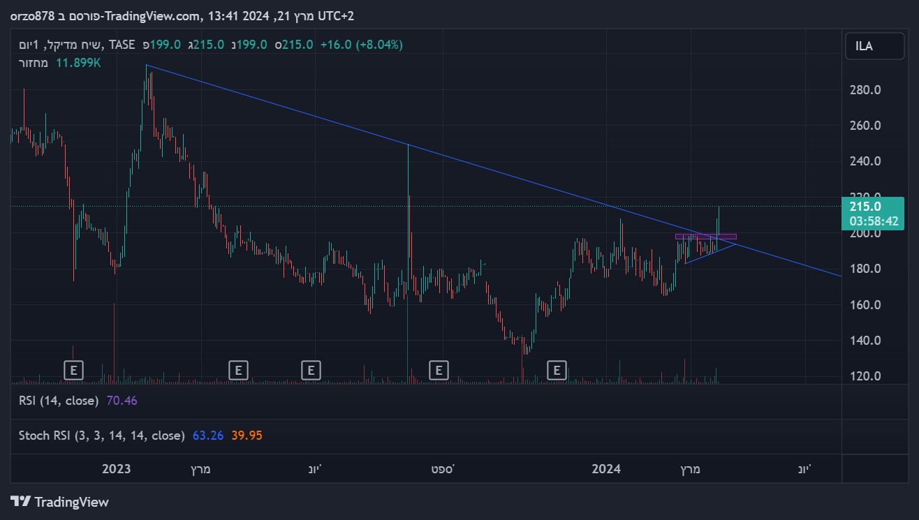Click the TradingView logo
The width and height of the screenshot is (919, 520).
coord(60,502)
